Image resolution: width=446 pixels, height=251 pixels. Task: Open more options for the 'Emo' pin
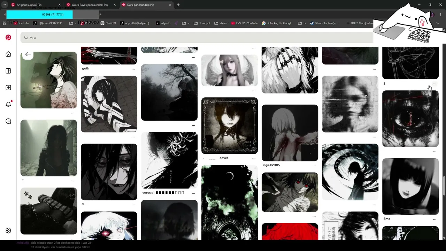(x=435, y=219)
